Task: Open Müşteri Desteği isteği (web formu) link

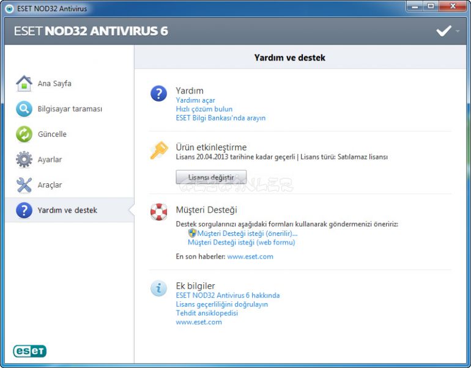Action: coord(241,242)
